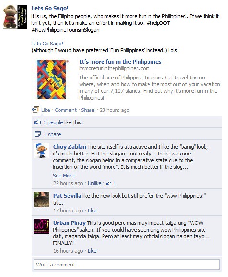Like Pat Sevilla's comment
The height and width of the screenshot is (277, 228).
click(92, 211)
